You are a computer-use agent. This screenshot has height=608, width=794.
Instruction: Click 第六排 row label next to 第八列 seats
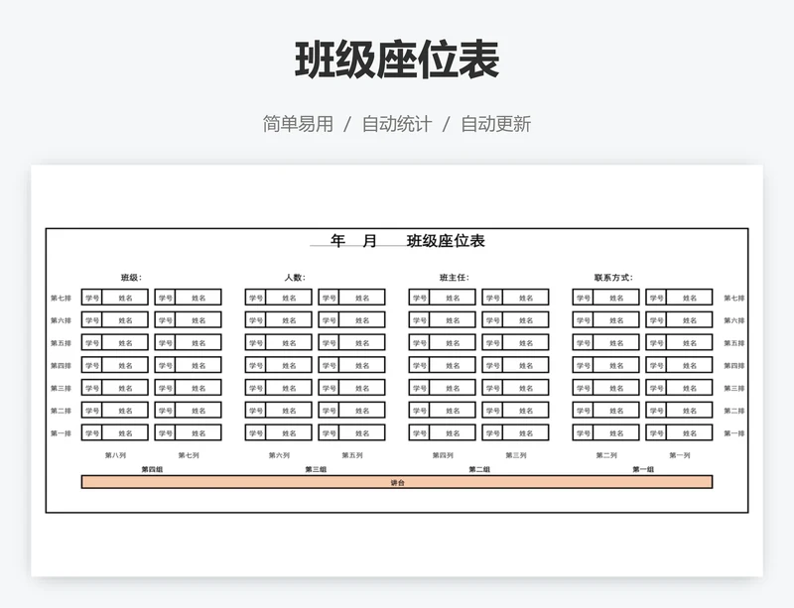tap(61, 320)
